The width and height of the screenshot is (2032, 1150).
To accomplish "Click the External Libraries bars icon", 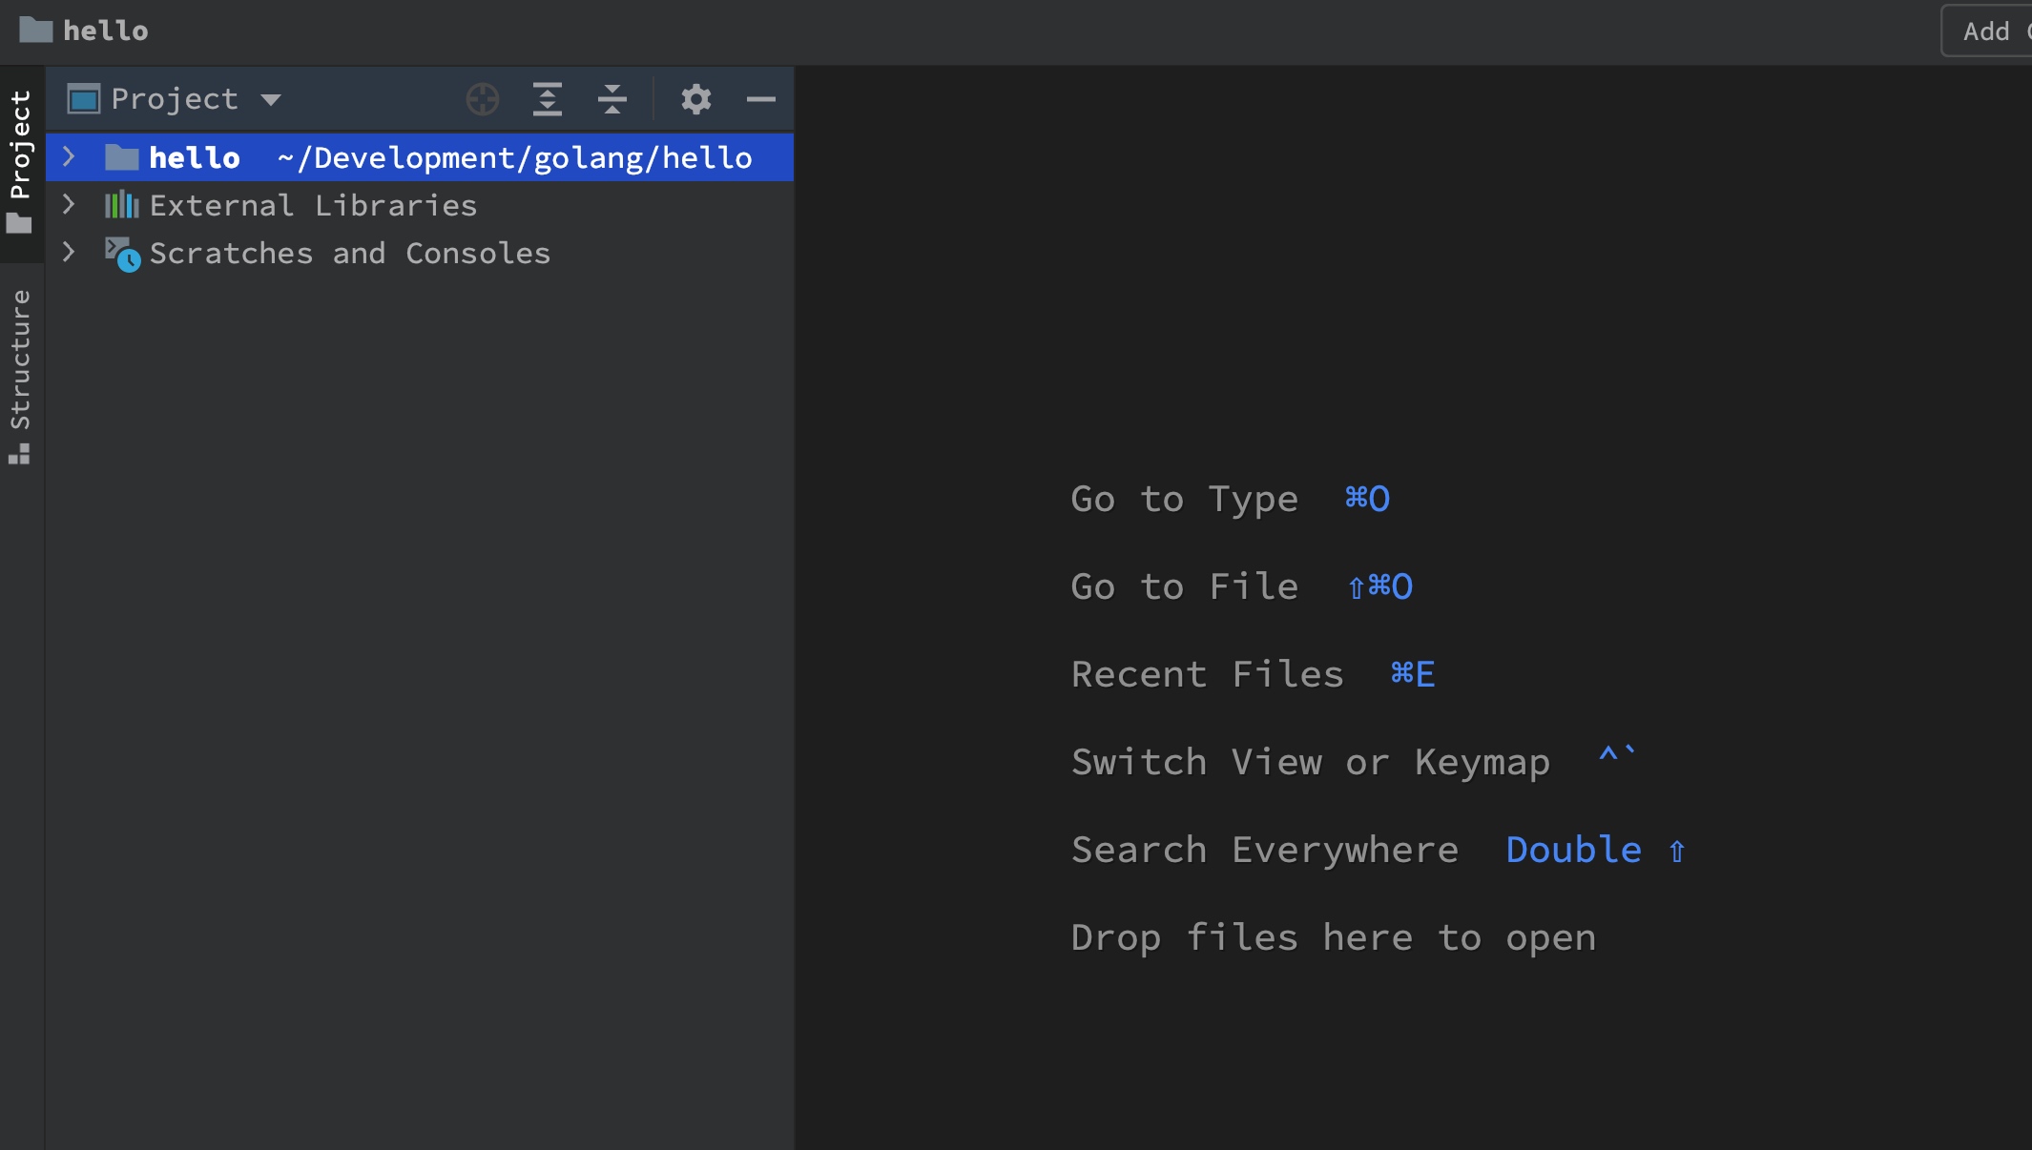I will [122, 205].
